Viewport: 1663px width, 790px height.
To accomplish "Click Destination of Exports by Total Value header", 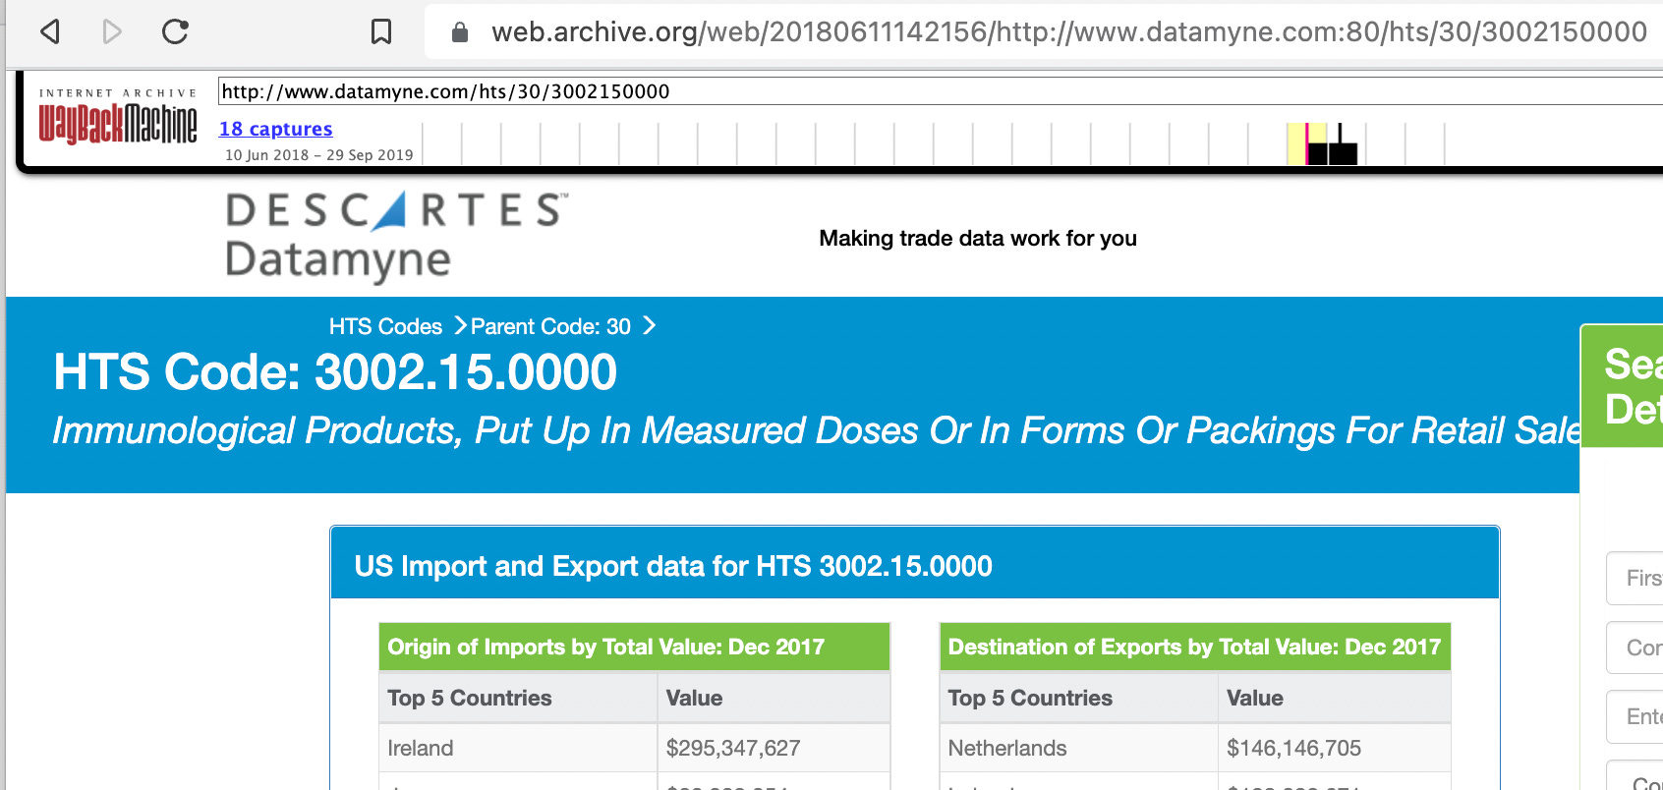I will pos(1194,647).
